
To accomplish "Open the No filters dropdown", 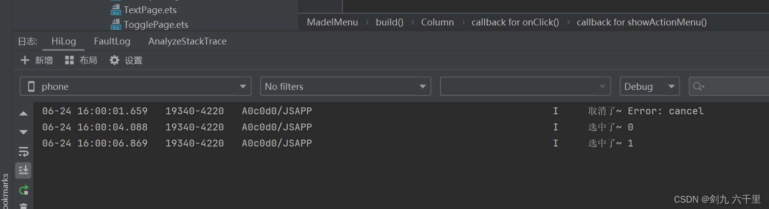I will coord(345,86).
